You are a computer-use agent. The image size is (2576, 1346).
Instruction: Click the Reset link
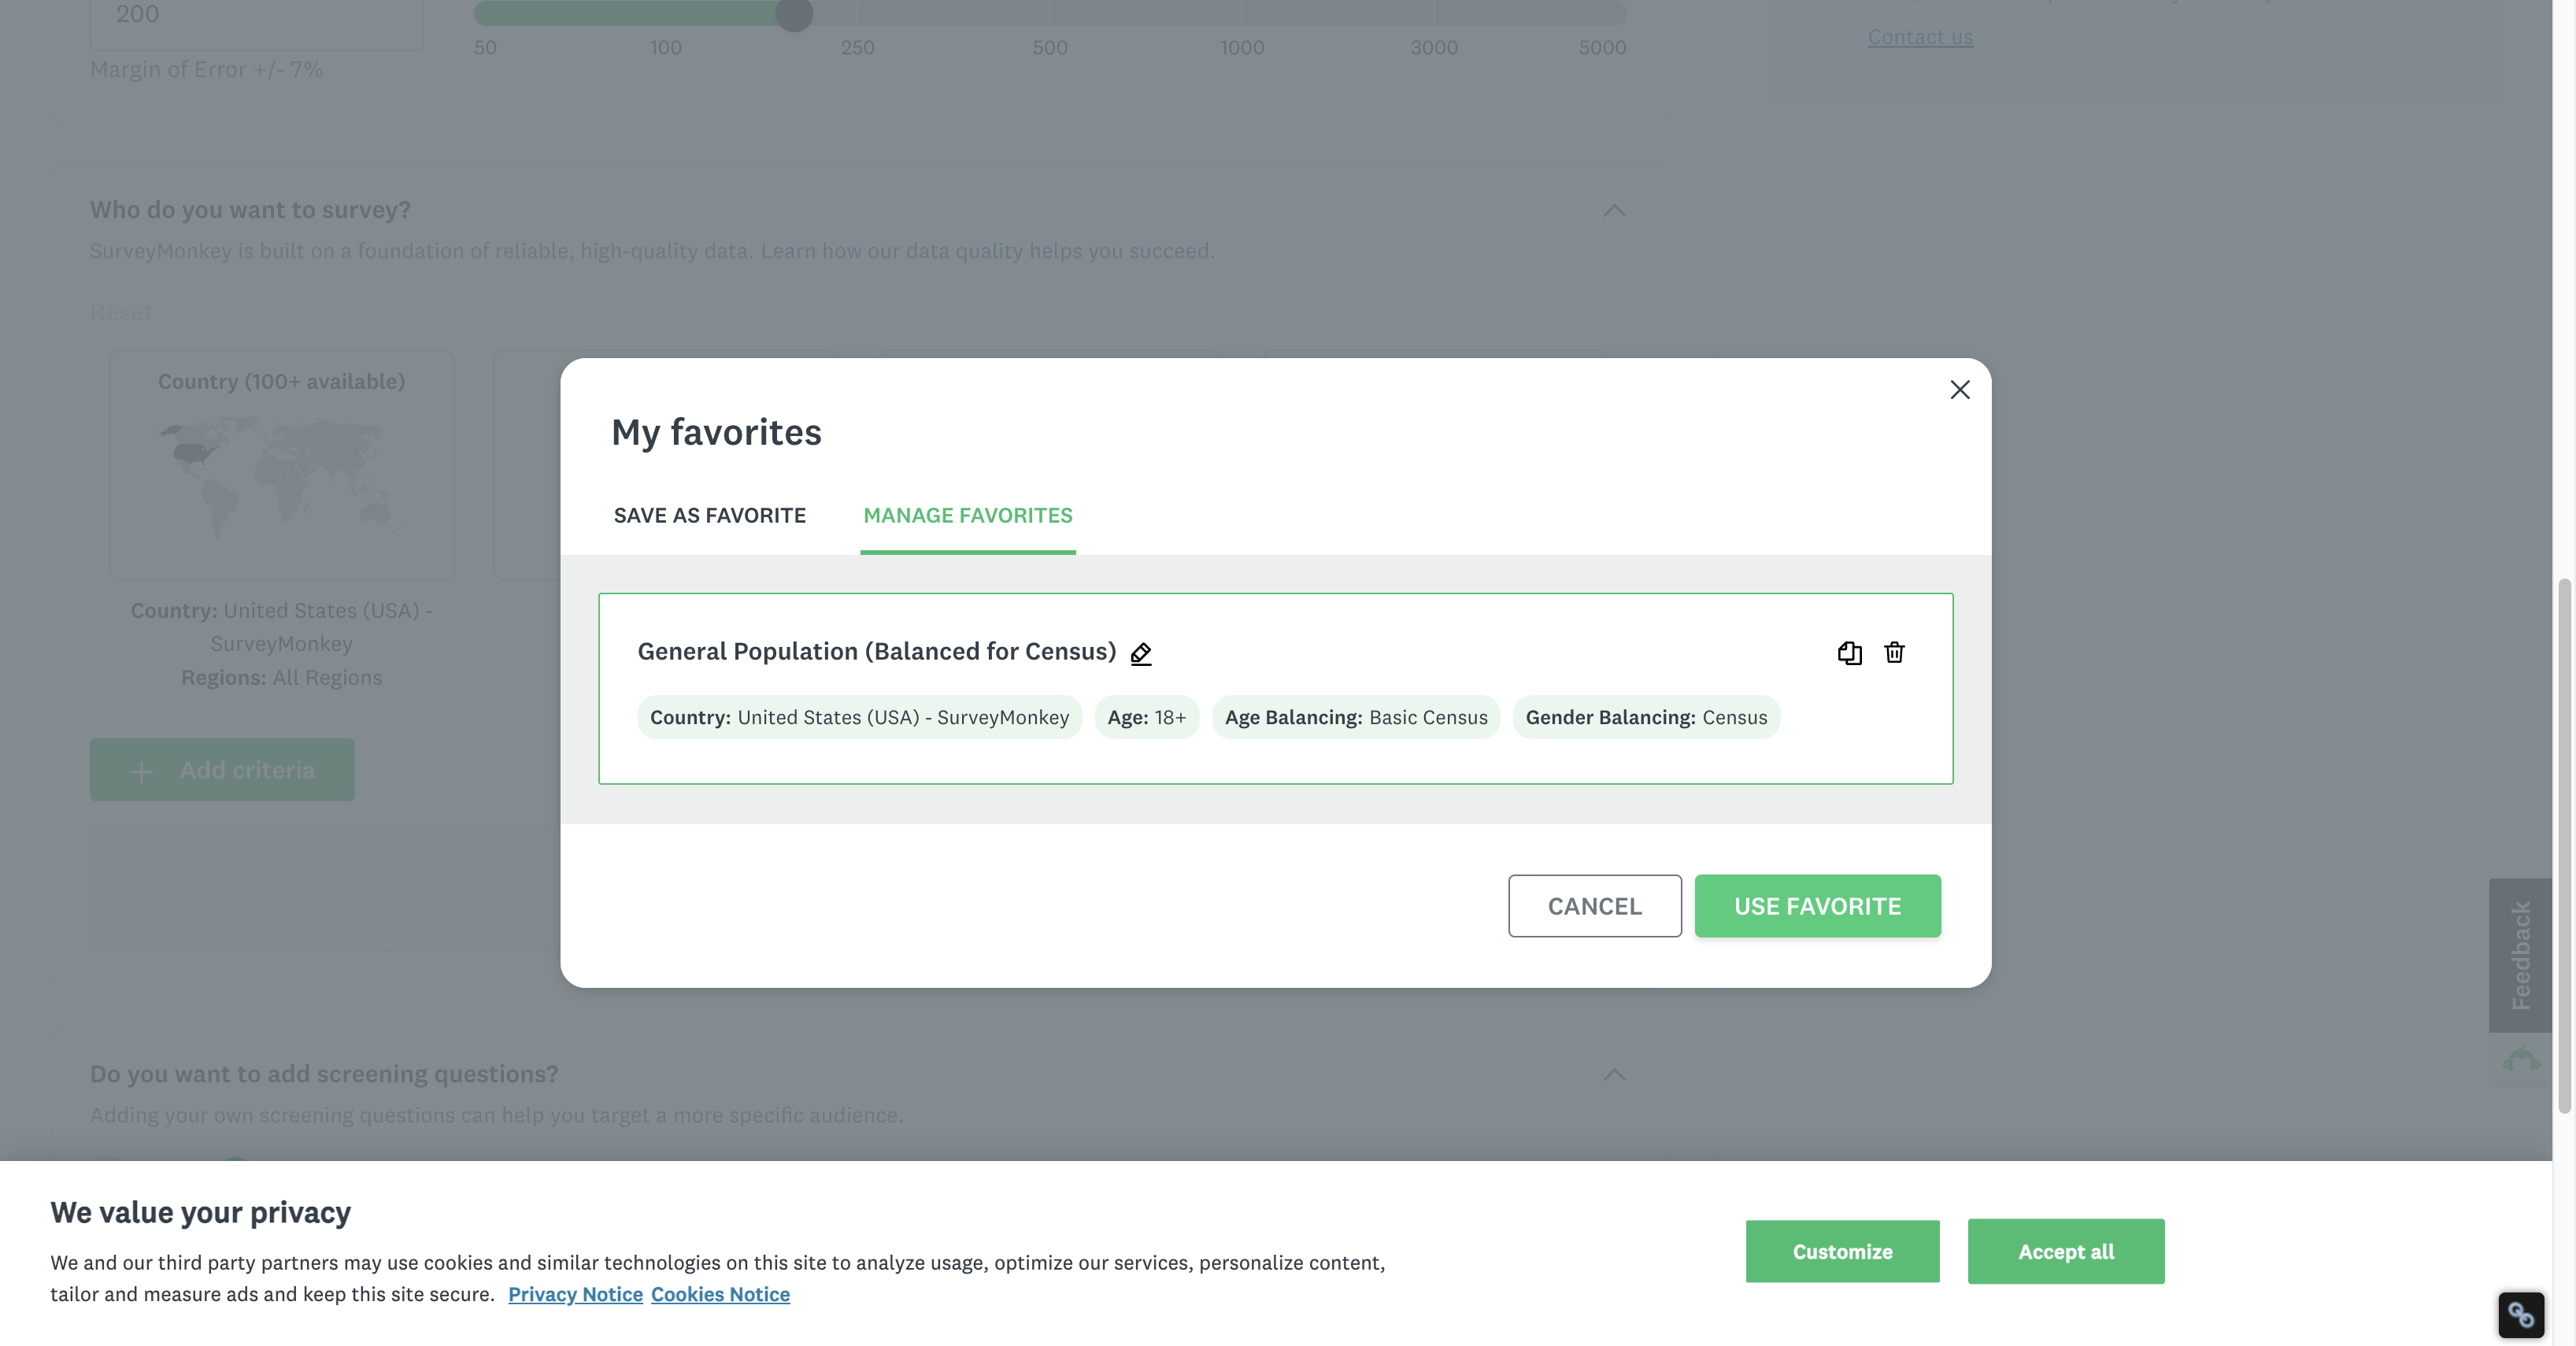[x=121, y=312]
